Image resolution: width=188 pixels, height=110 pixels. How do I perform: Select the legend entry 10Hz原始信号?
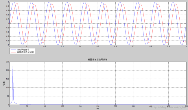23,50
